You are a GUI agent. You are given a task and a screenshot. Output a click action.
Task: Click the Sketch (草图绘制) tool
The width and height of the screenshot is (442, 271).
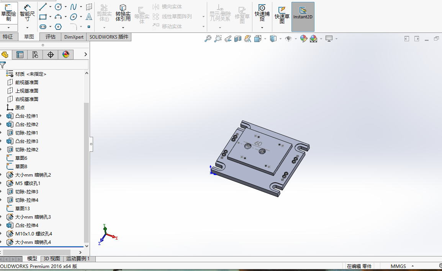click(8, 13)
